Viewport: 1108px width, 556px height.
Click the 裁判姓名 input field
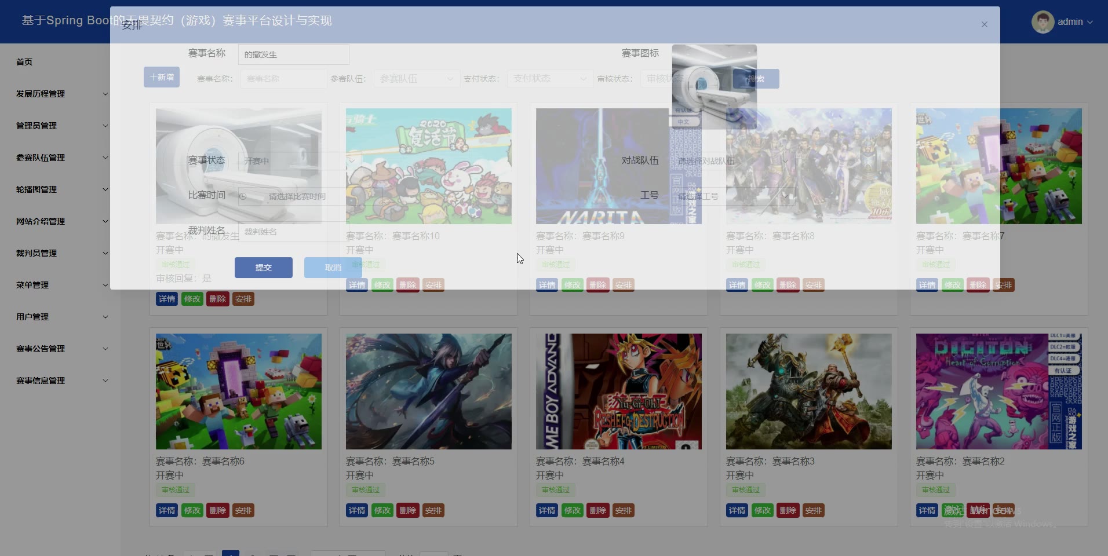pyautogui.click(x=294, y=232)
